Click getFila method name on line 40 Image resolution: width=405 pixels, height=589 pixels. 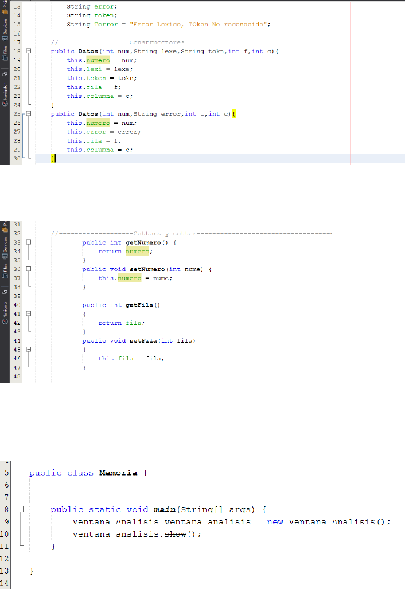pyautogui.click(x=139, y=305)
